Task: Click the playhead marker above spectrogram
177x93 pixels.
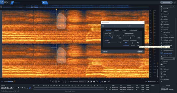Action: coord(57,9)
